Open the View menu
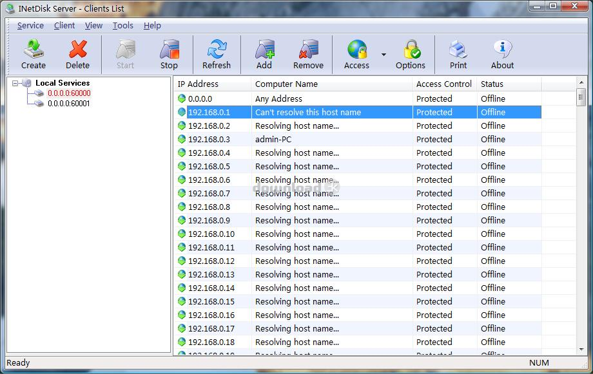Image resolution: width=593 pixels, height=374 pixels. pos(94,26)
